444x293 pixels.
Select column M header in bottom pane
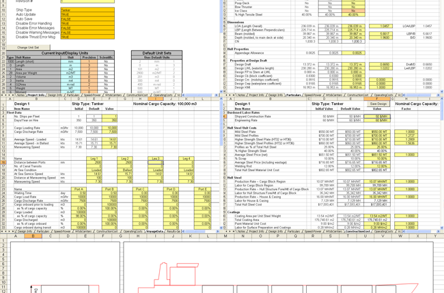225,236
